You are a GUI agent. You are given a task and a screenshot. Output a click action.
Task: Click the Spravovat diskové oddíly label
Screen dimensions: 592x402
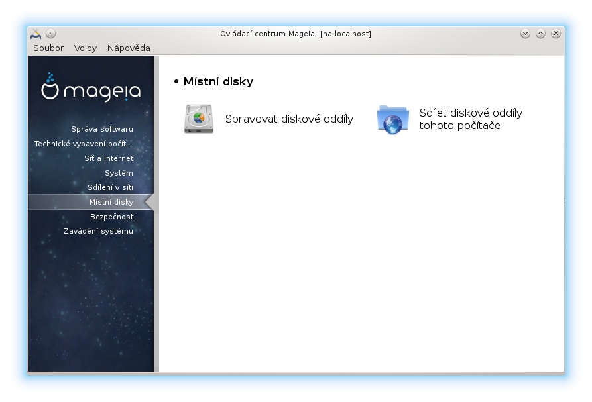pyautogui.click(x=289, y=119)
